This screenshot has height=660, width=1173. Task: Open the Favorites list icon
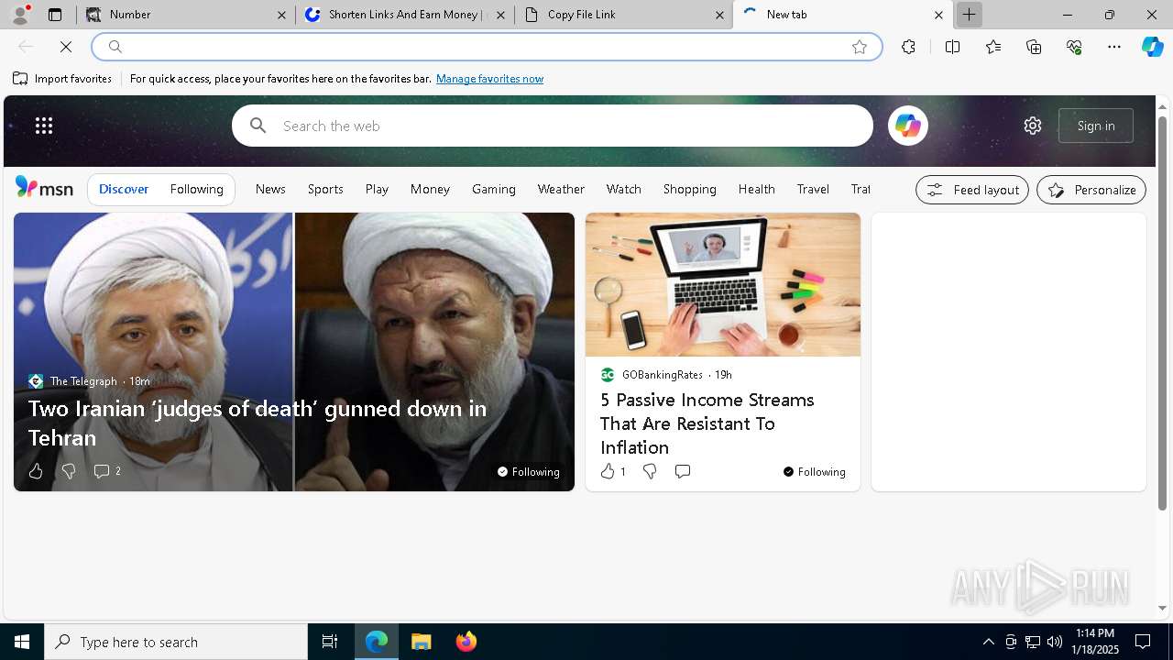point(993,47)
